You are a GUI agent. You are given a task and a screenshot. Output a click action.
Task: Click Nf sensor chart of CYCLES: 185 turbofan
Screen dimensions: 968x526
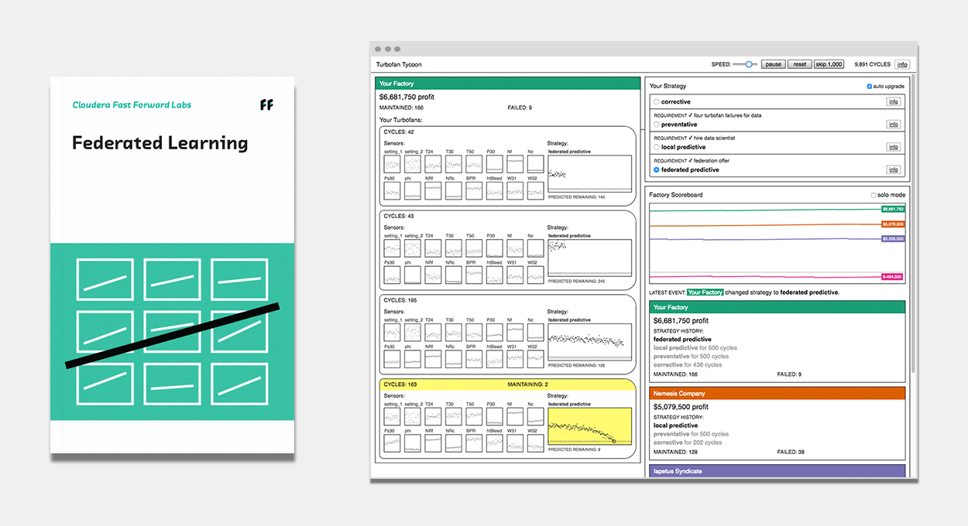click(515, 333)
